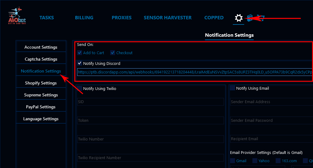This screenshot has height=168, width=313.
Task: Open the Sensor Harvester tab
Action: (x=168, y=18)
